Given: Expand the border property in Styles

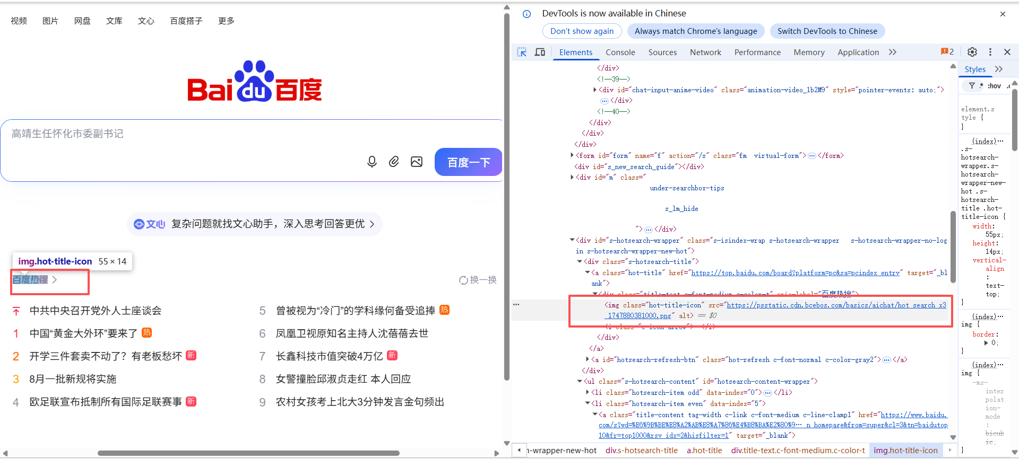Looking at the screenshot, I should click(x=986, y=343).
